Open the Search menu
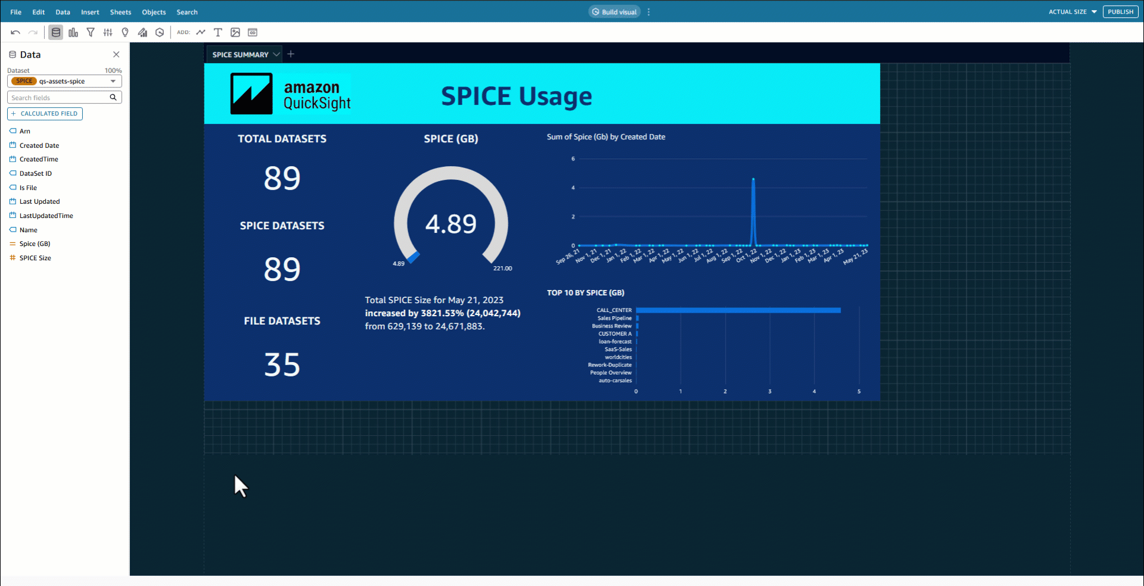 pos(187,12)
